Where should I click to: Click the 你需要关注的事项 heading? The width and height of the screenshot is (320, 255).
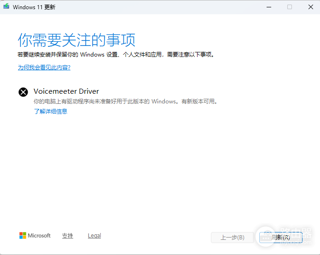[x=76, y=40]
